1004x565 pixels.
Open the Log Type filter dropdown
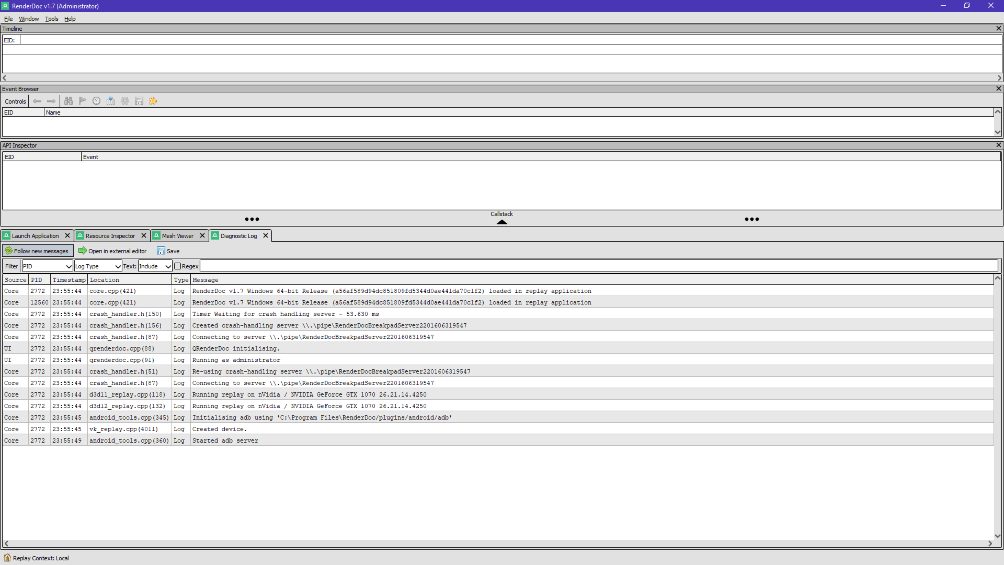tap(98, 266)
